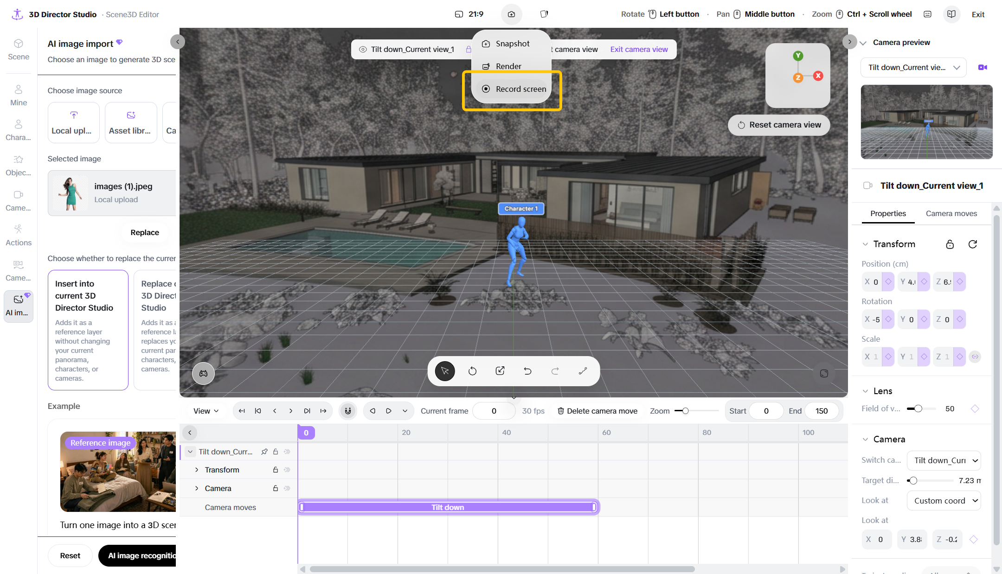Activate the selection arrow tool
The height and width of the screenshot is (574, 1002).
coord(445,371)
